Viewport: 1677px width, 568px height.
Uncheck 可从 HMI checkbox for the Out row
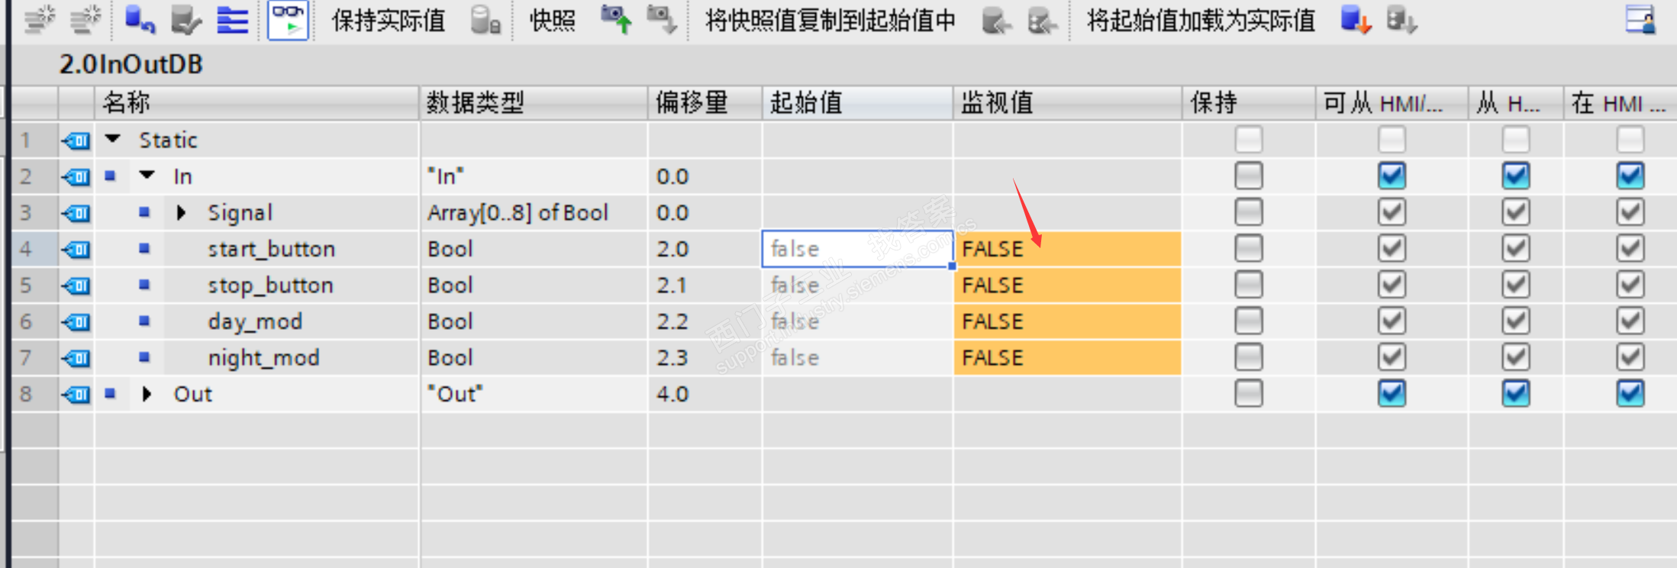click(1392, 393)
